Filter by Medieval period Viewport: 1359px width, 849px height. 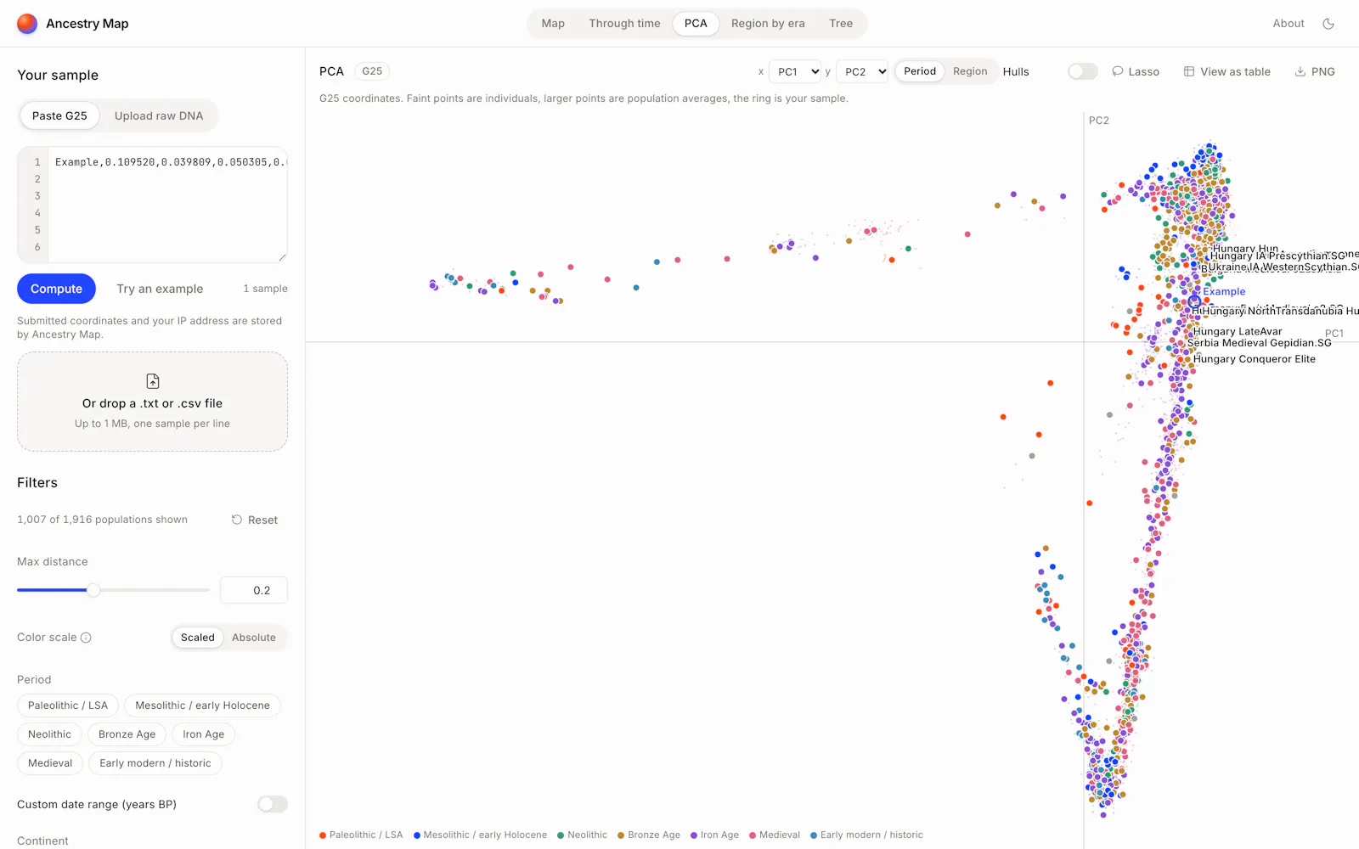50,763
